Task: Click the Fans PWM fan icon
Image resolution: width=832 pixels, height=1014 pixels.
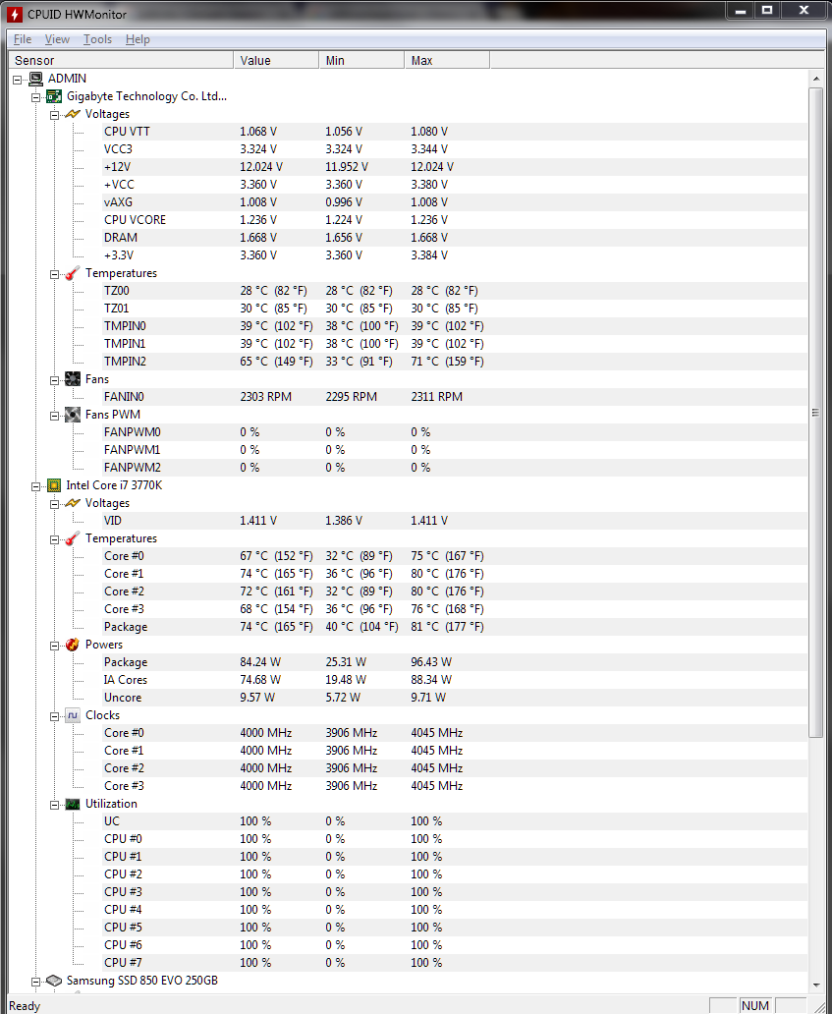Action: click(x=73, y=415)
